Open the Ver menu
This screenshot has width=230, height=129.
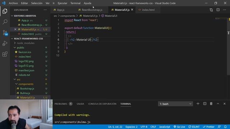tap(47, 3)
